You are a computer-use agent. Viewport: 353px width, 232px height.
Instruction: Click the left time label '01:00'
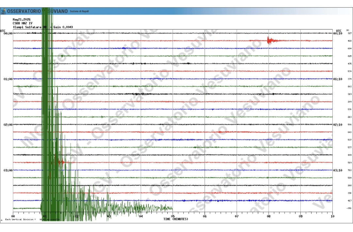coord(8,79)
